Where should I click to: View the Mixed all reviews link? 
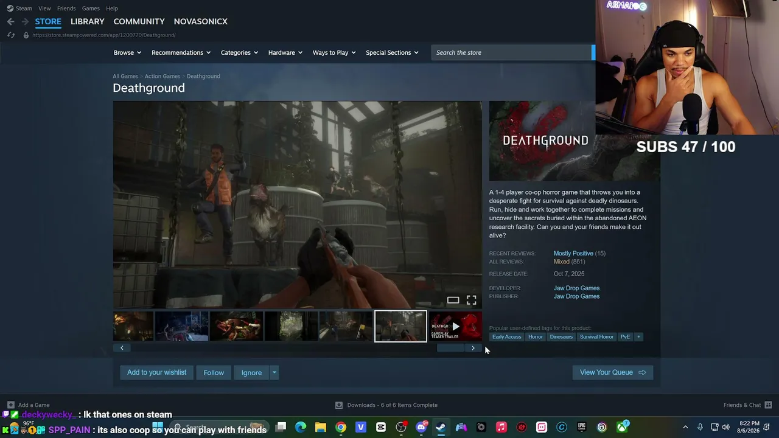(x=561, y=262)
